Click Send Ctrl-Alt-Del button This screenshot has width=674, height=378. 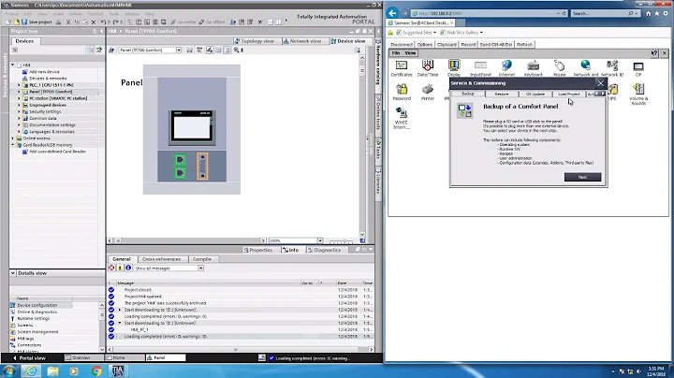[x=496, y=45]
